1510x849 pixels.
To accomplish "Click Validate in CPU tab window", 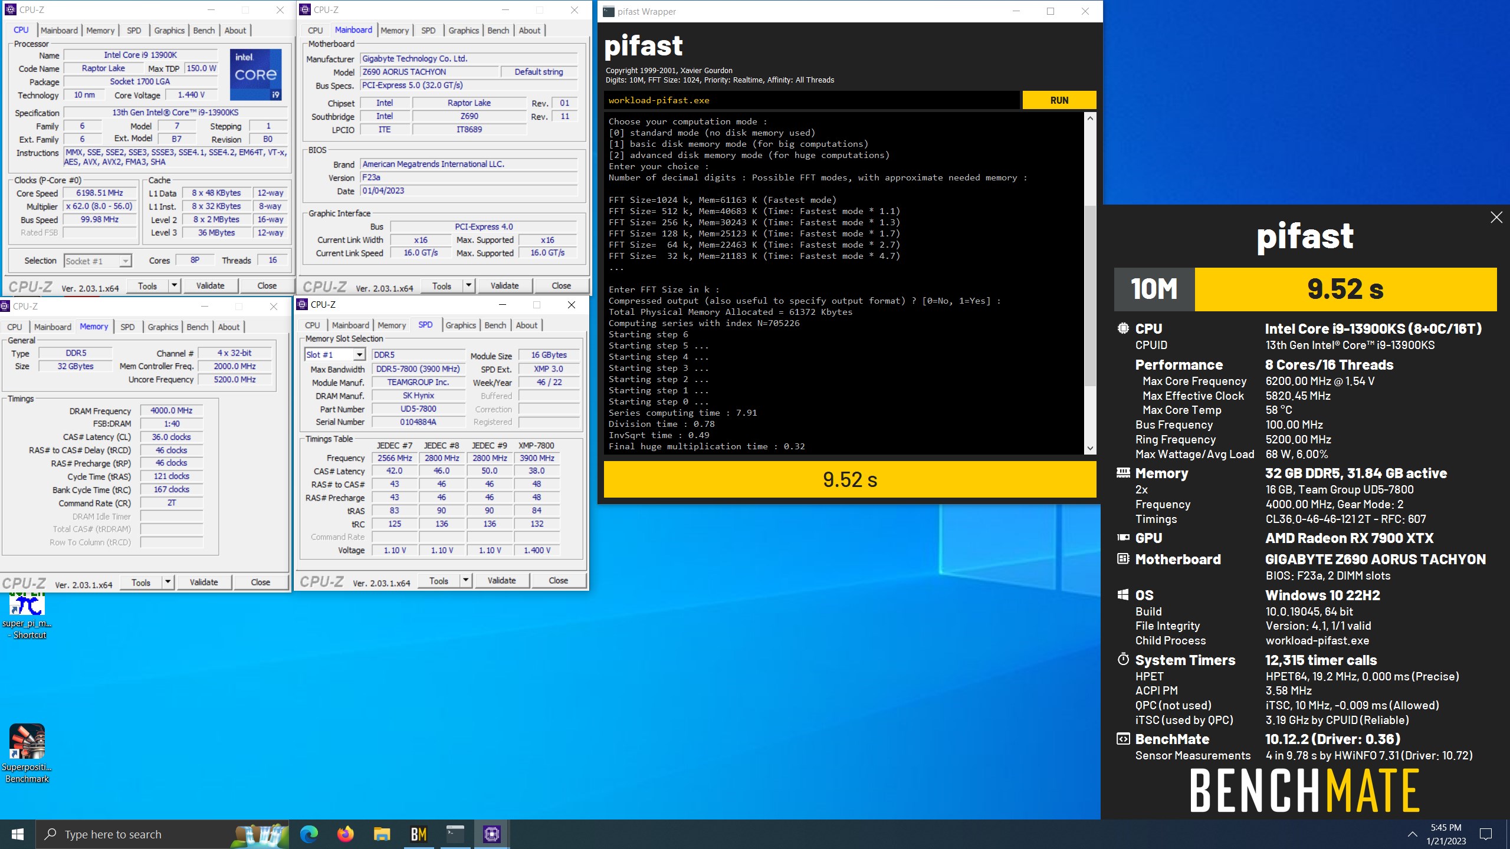I will [210, 285].
